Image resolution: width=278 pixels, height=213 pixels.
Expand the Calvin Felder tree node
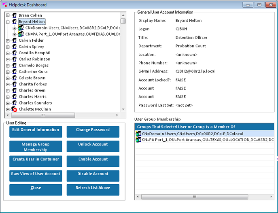click(x=8, y=40)
